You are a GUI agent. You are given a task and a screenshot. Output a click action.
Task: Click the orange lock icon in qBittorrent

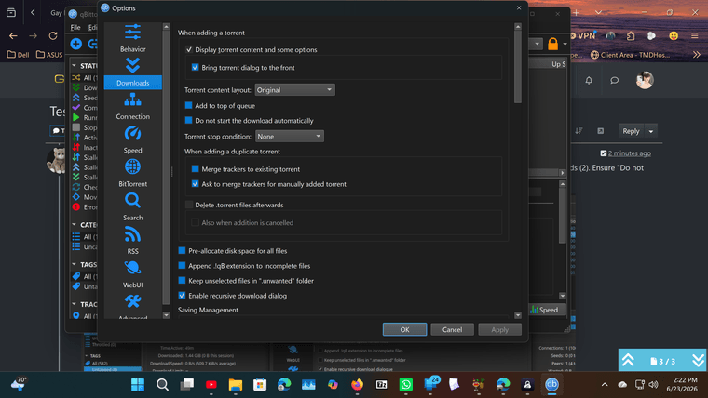coord(552,44)
